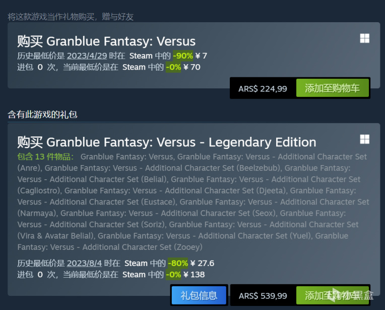Click Windows platform icon for Granblue Fantasy: Versus
This screenshot has height=310, width=385.
click(365, 39)
